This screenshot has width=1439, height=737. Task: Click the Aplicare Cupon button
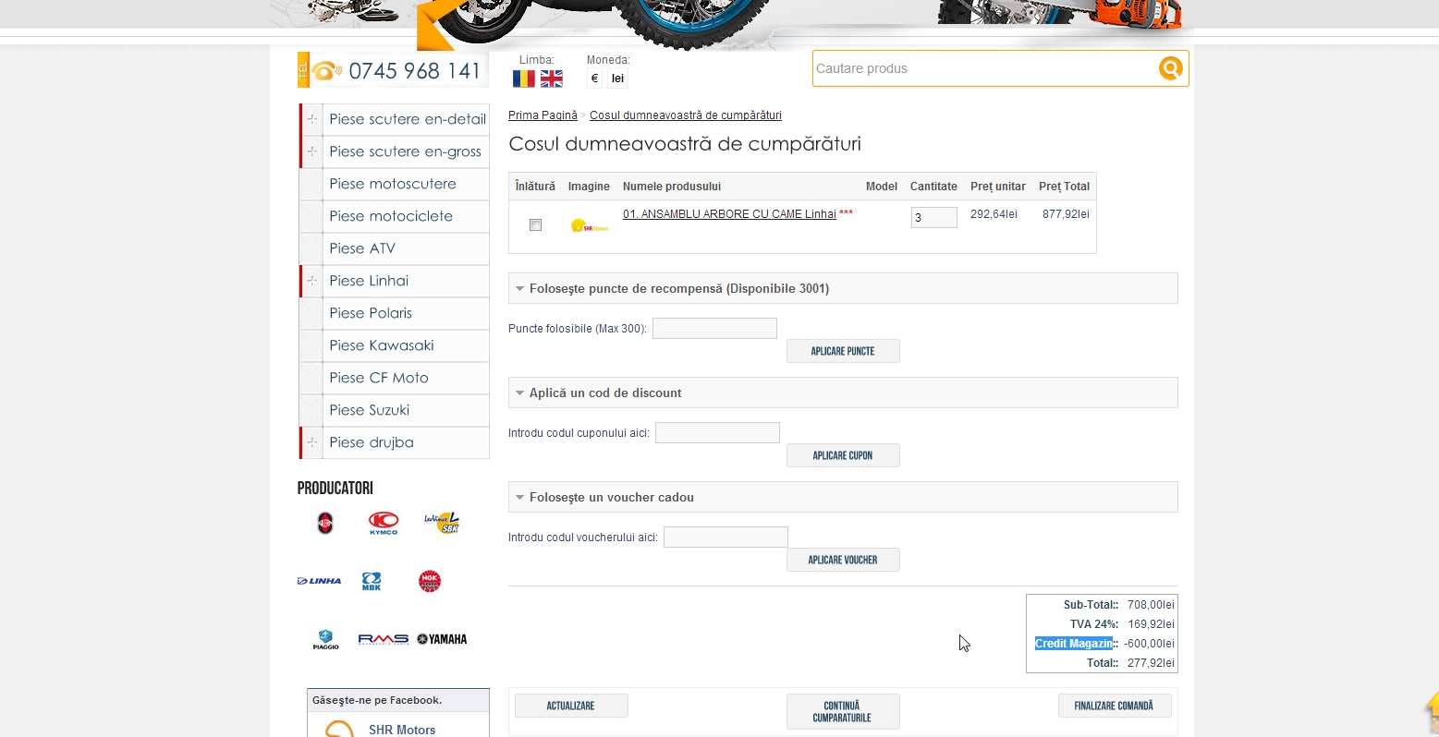pyautogui.click(x=842, y=455)
